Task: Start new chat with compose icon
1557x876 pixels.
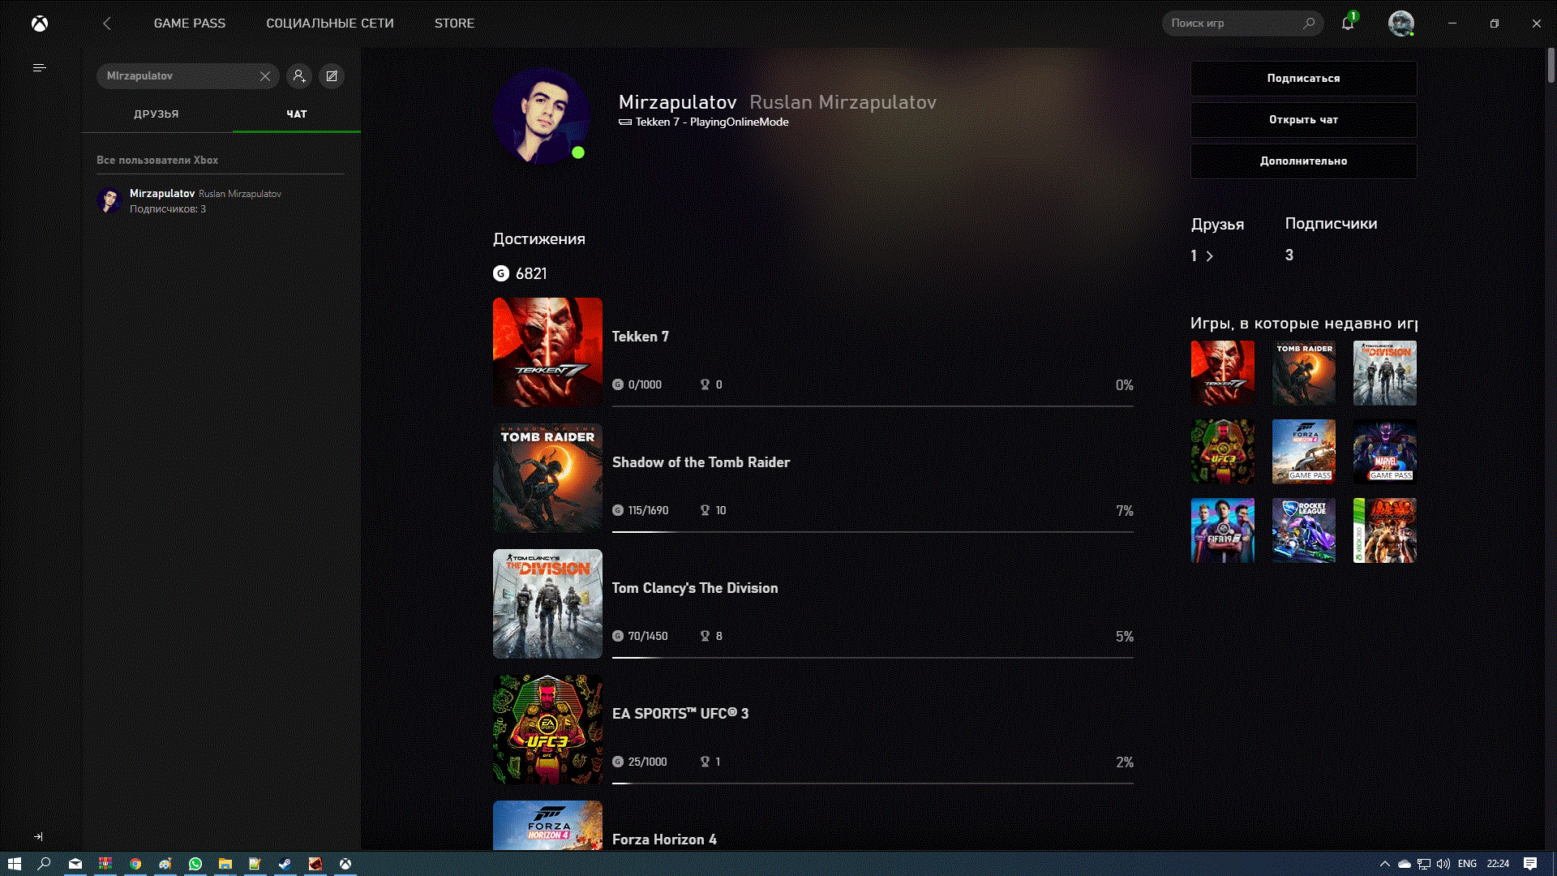Action: [332, 76]
